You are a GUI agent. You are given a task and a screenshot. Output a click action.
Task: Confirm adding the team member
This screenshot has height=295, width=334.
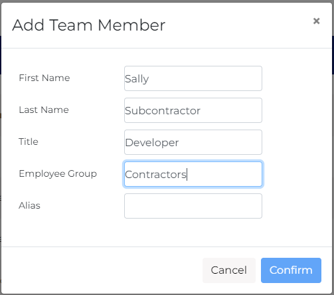click(291, 270)
